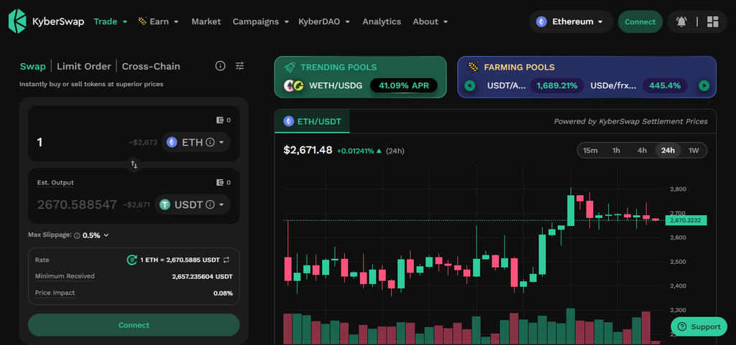Viewport: 736px width, 345px height.
Task: Click the wallet balance icon above USDT
Action: [220, 183]
